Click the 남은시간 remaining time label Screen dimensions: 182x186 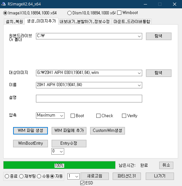(127, 165)
